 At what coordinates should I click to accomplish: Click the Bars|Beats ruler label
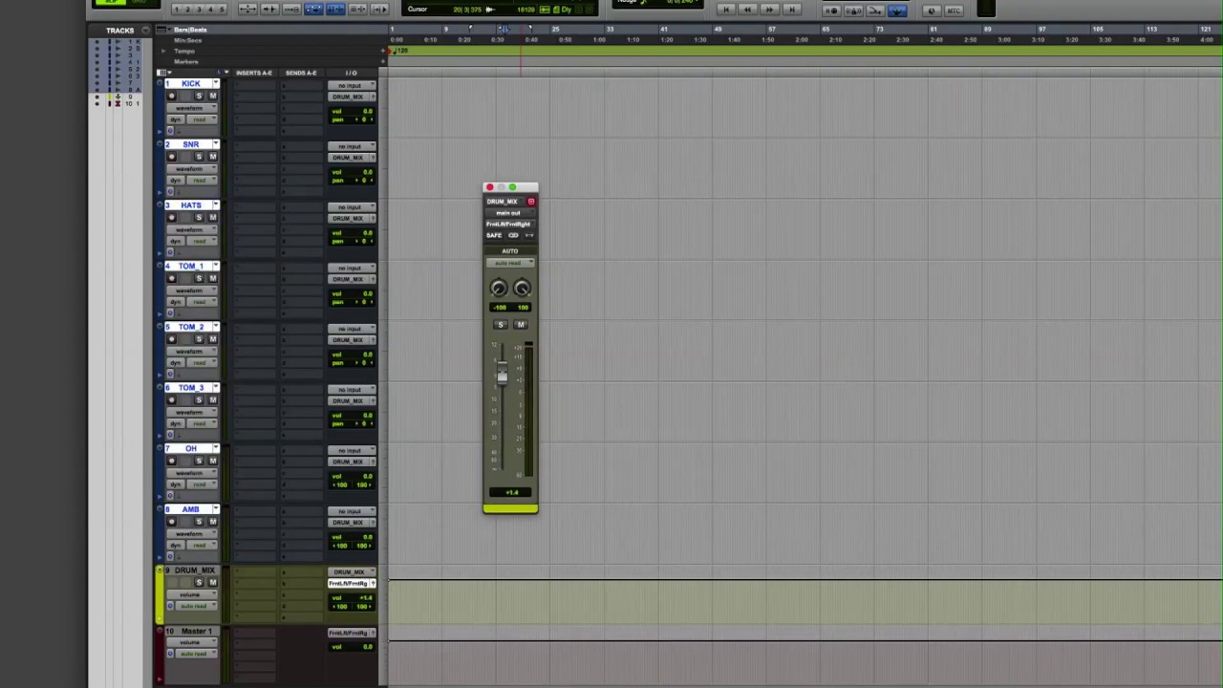[190, 30]
